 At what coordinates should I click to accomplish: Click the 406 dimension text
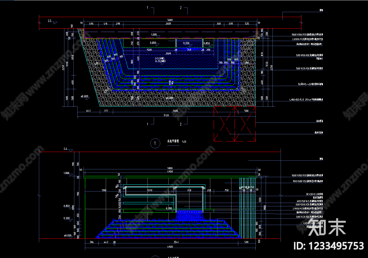tap(91, 23)
